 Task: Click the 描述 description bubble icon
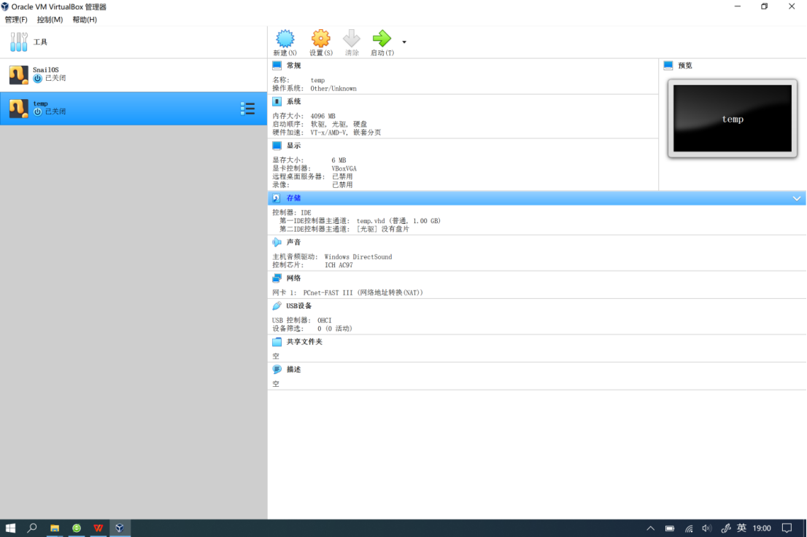tap(277, 369)
